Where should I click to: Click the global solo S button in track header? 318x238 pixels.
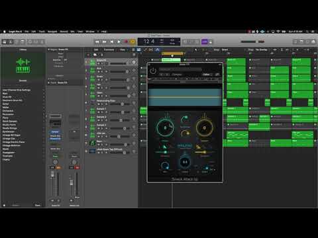[102, 55]
